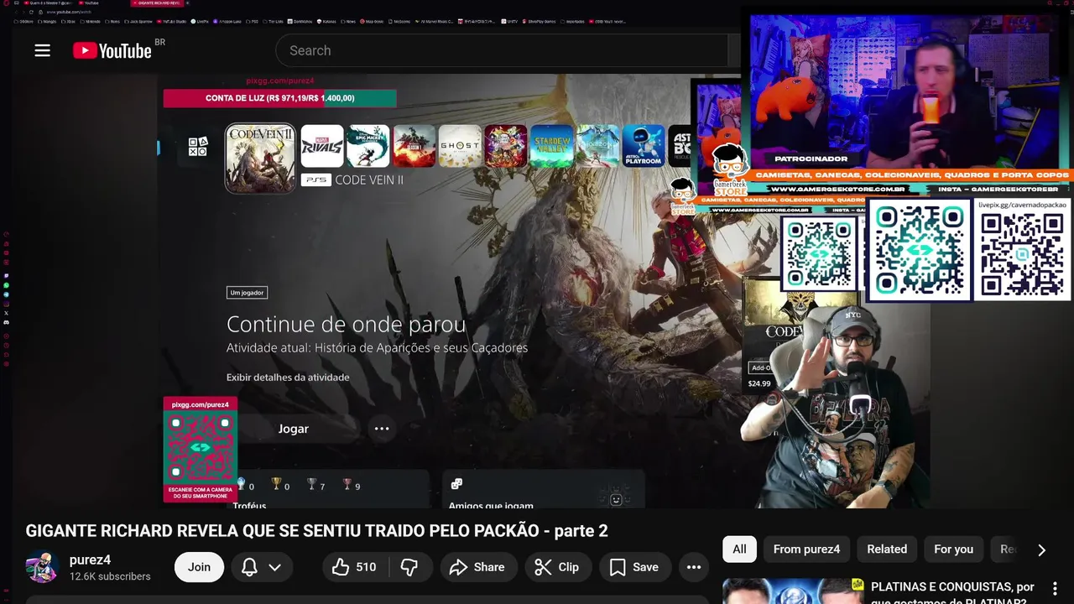Screen dimensions: 1074x604
Task: Open the Kotaku bookmark
Action: (x=325, y=21)
